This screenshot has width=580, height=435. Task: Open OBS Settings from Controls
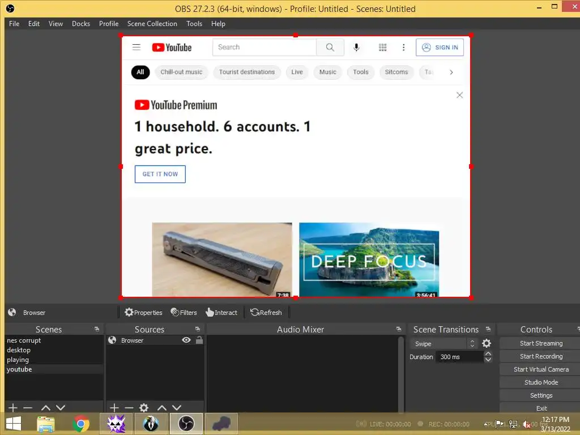[541, 395]
